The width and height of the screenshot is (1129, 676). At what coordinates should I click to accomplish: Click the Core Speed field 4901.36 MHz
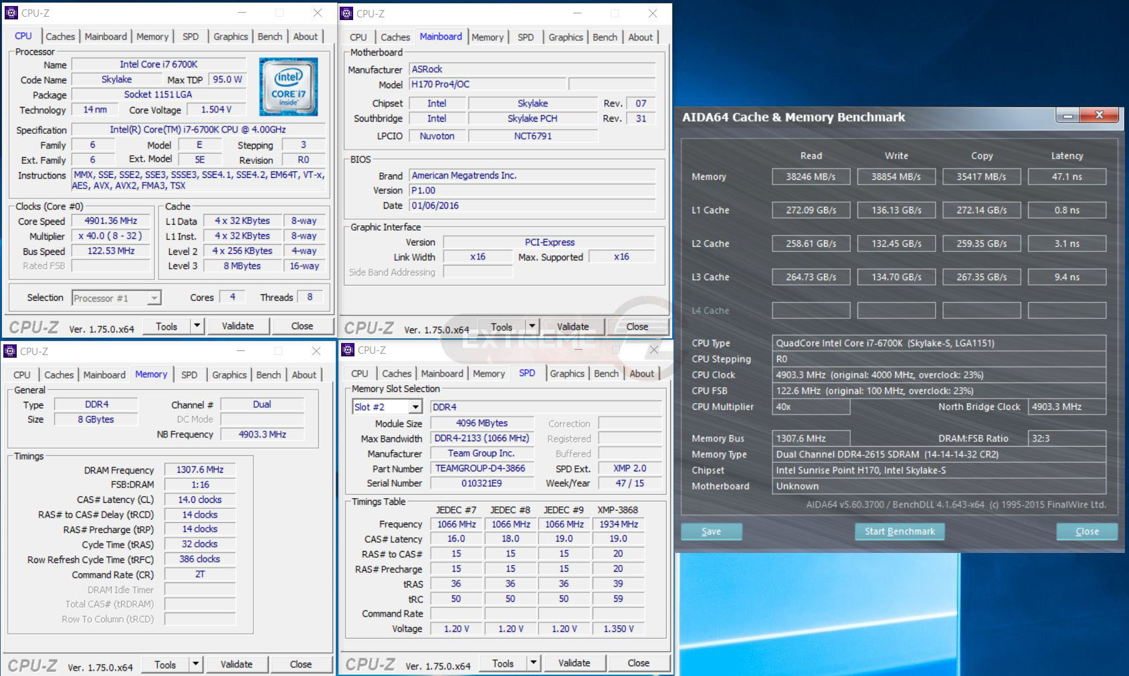coord(111,221)
